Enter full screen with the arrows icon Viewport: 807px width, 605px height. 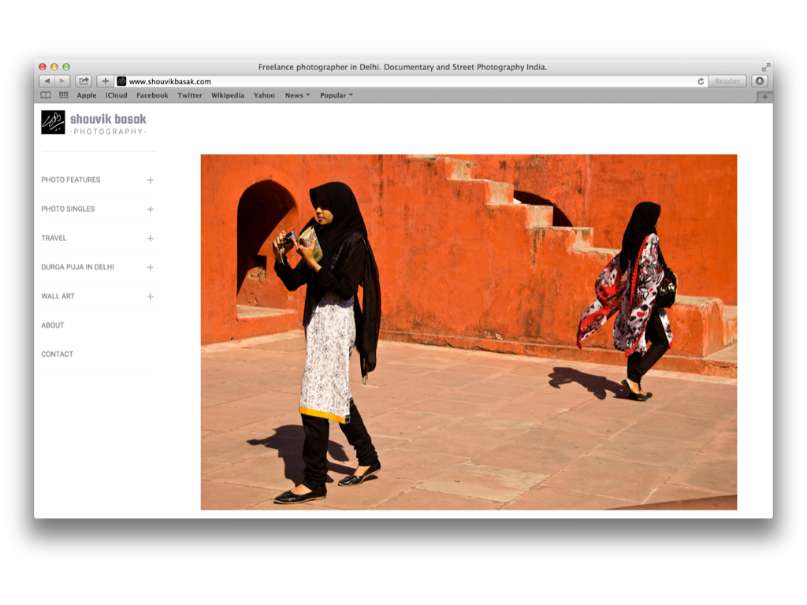[x=766, y=67]
